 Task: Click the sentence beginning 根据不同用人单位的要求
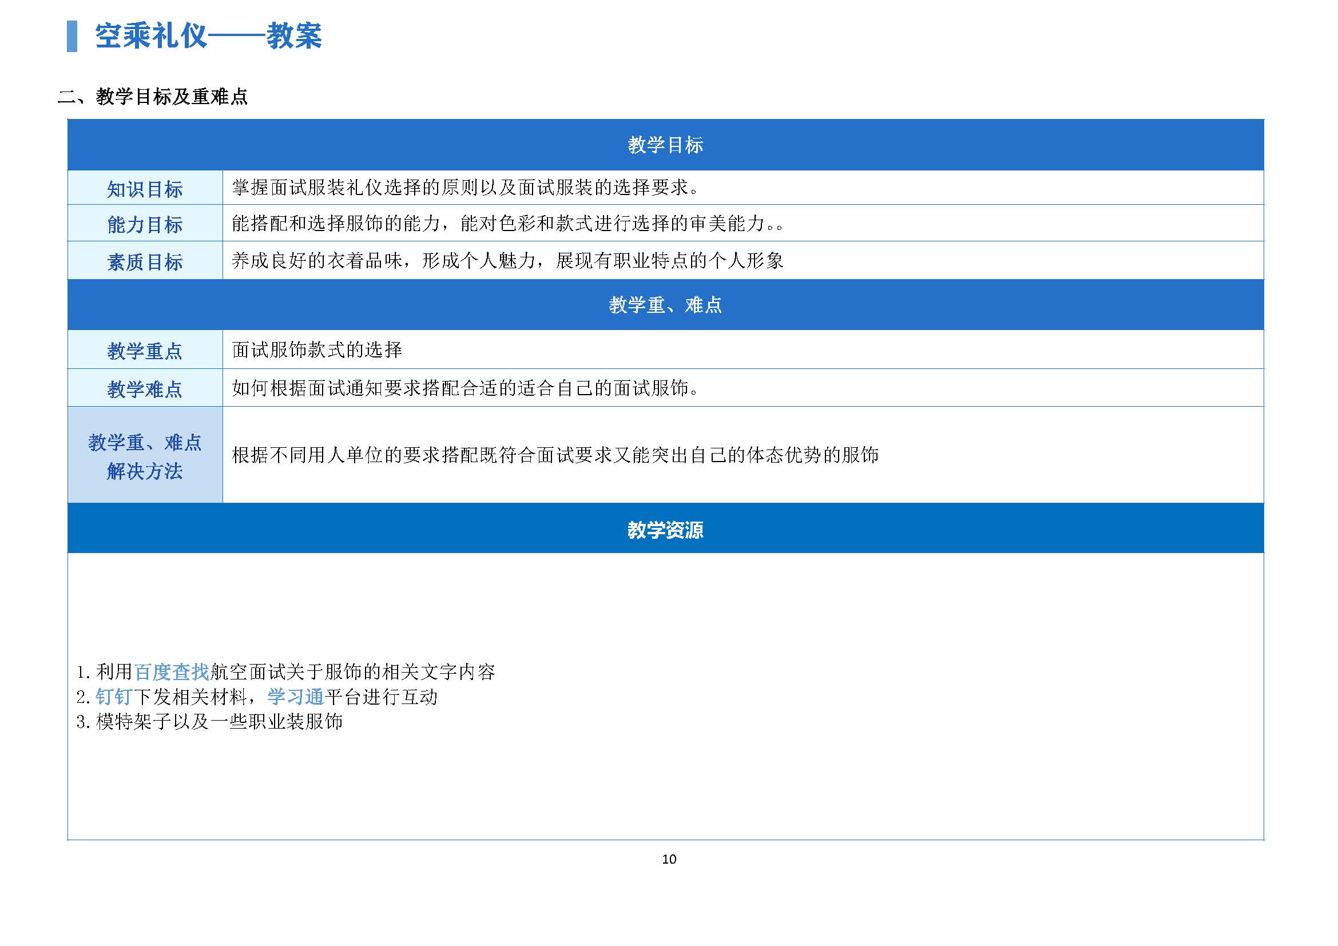pyautogui.click(x=555, y=455)
